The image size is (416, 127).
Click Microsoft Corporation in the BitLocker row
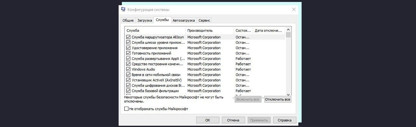204,86
